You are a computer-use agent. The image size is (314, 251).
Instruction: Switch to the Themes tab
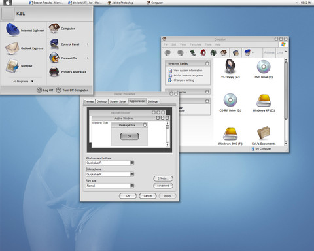[x=89, y=101]
